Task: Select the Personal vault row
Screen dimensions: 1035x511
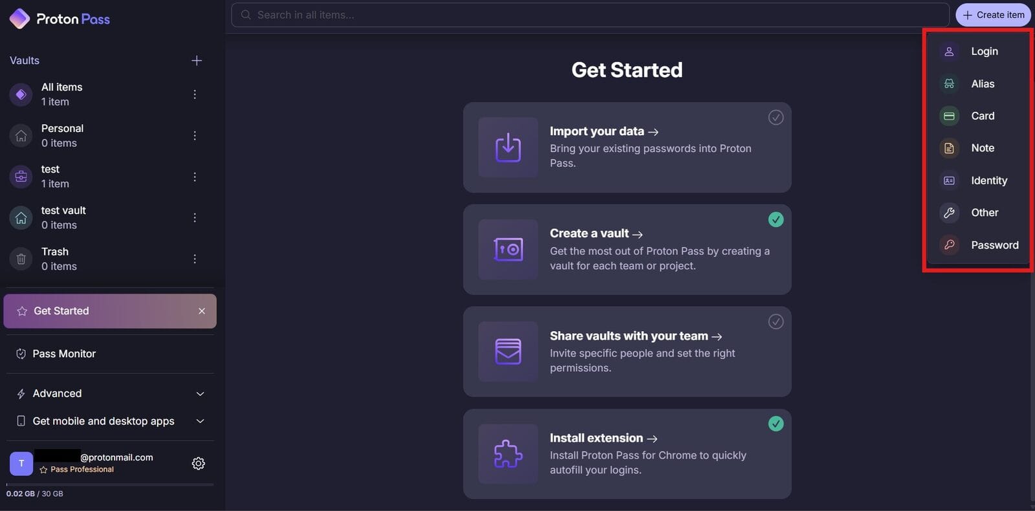Action: click(110, 136)
